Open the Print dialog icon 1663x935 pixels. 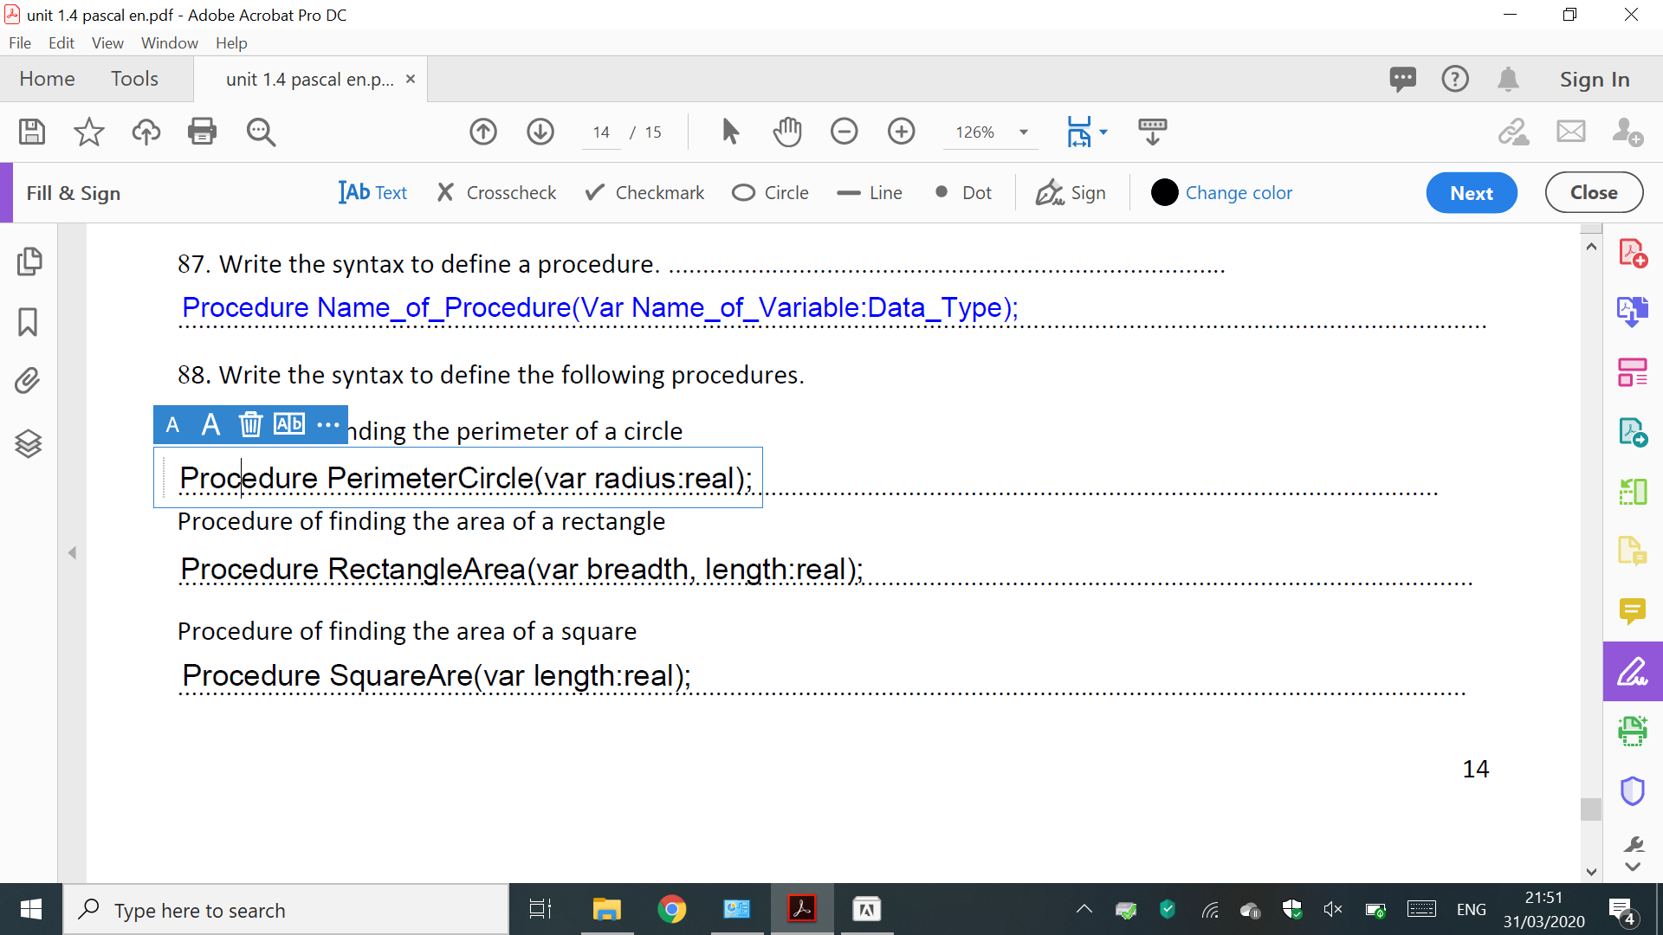[202, 132]
